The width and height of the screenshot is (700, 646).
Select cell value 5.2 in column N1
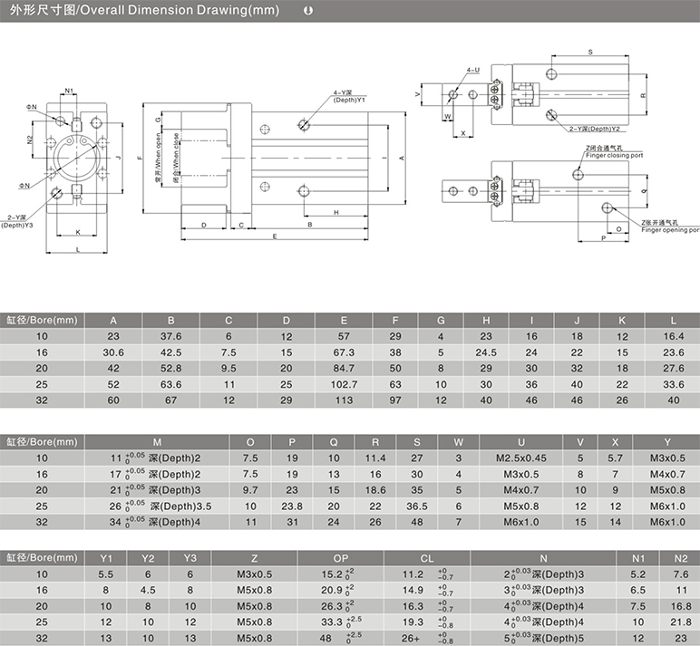pos(638,574)
